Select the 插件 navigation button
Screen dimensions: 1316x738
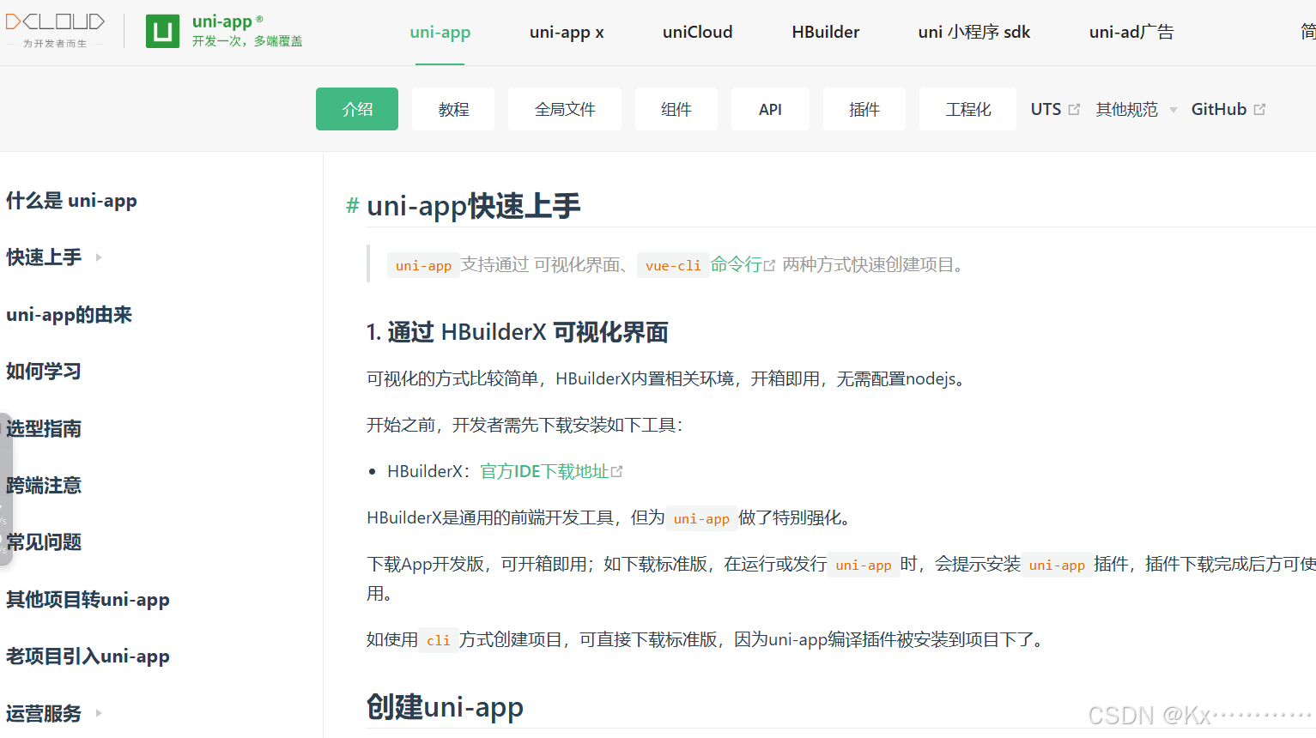tap(864, 109)
